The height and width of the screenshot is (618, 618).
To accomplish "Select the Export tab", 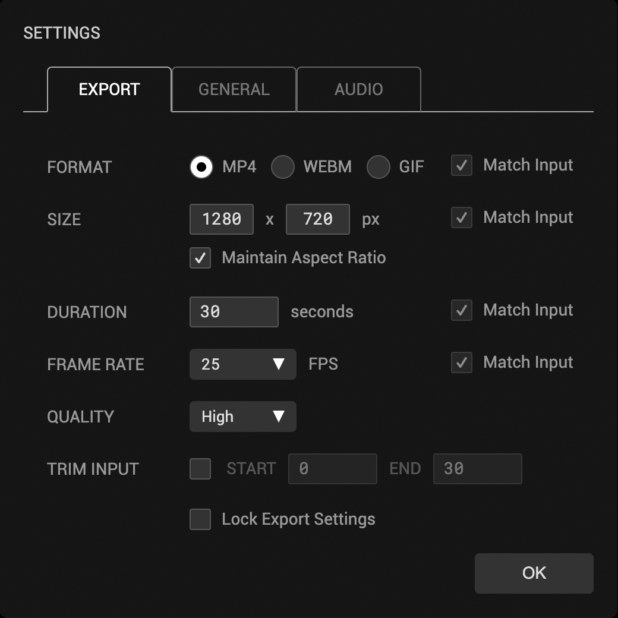I will 109,90.
